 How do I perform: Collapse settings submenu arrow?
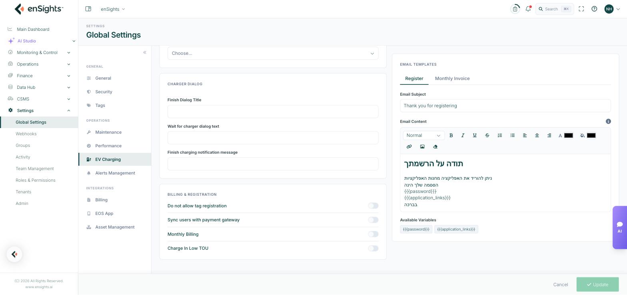coord(68,110)
